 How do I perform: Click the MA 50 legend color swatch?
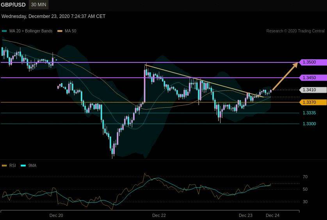(60, 31)
